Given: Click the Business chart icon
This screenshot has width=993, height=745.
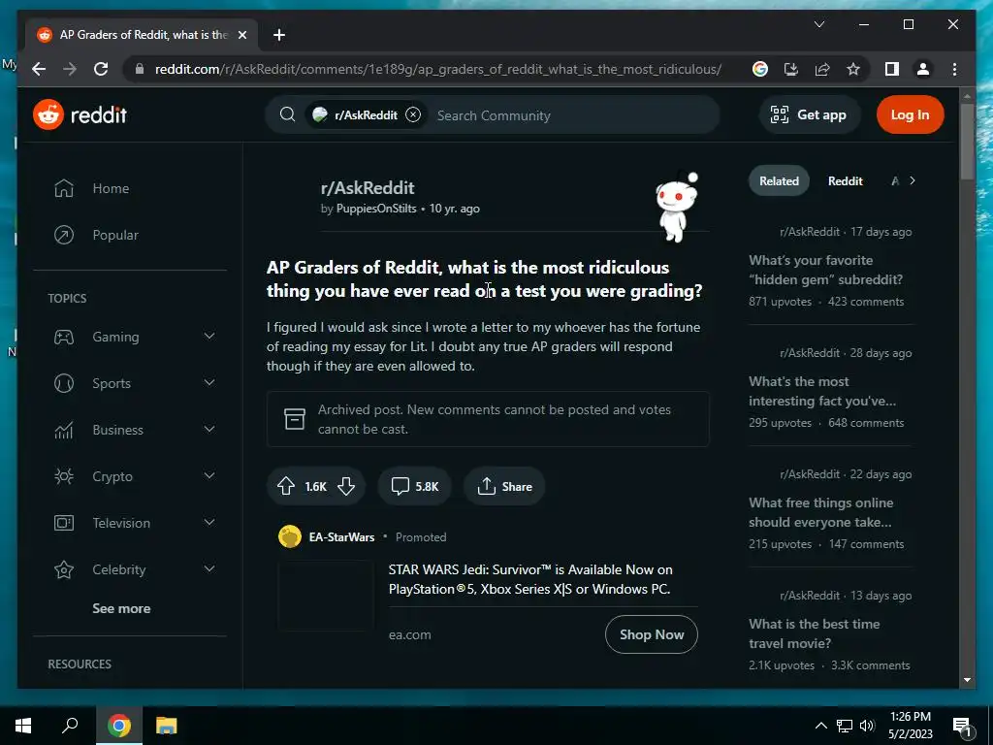Looking at the screenshot, I should [64, 430].
